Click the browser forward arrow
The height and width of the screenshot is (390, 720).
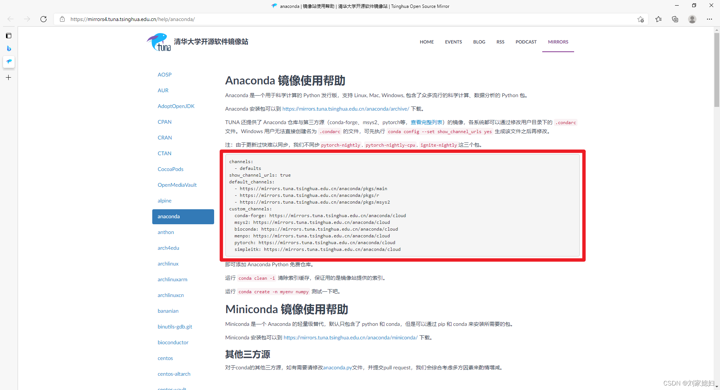27,19
